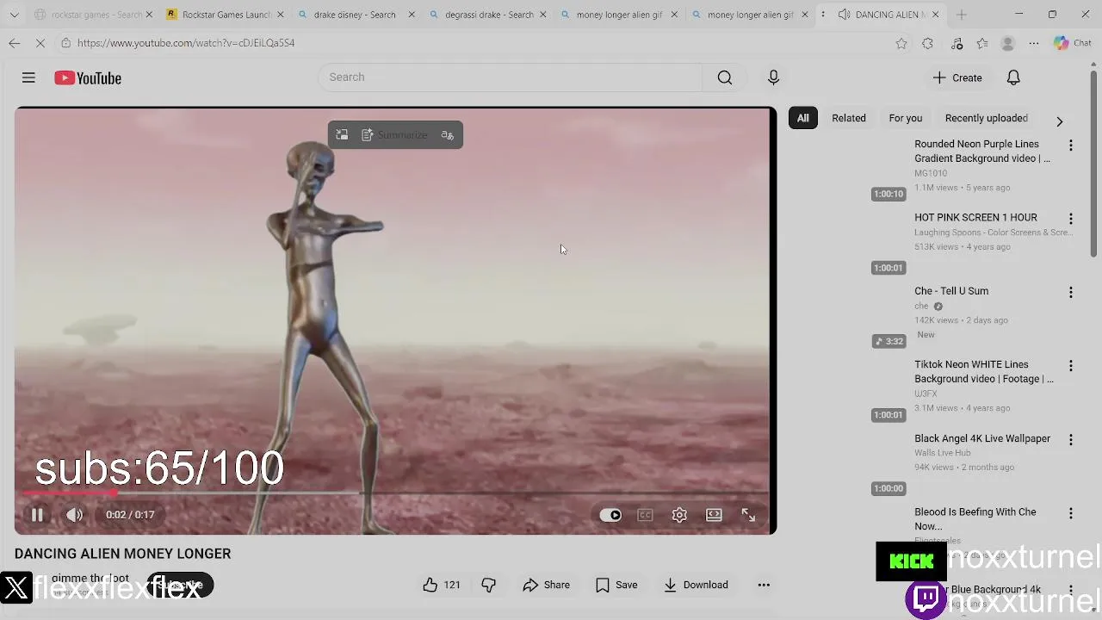Open video settings gear
This screenshot has height=620, width=1102.
(x=679, y=515)
